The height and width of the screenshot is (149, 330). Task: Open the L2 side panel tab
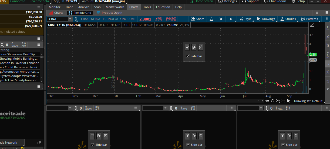pos(328,81)
